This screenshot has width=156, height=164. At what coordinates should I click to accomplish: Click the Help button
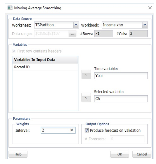tap(18, 154)
